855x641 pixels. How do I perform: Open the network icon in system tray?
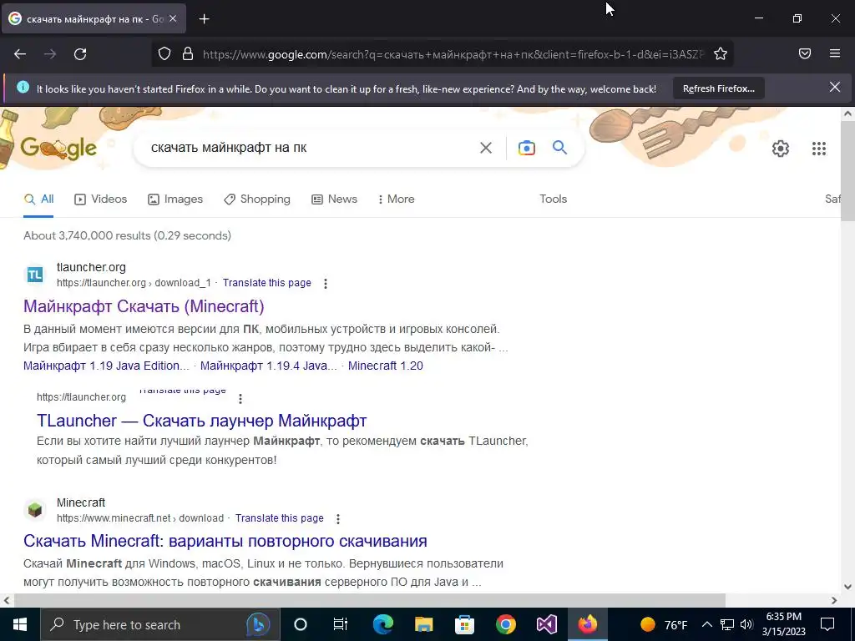coord(727,624)
